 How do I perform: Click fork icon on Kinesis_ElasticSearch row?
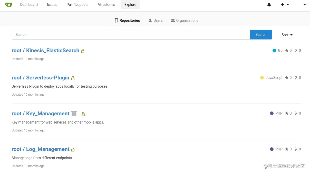(x=296, y=50)
